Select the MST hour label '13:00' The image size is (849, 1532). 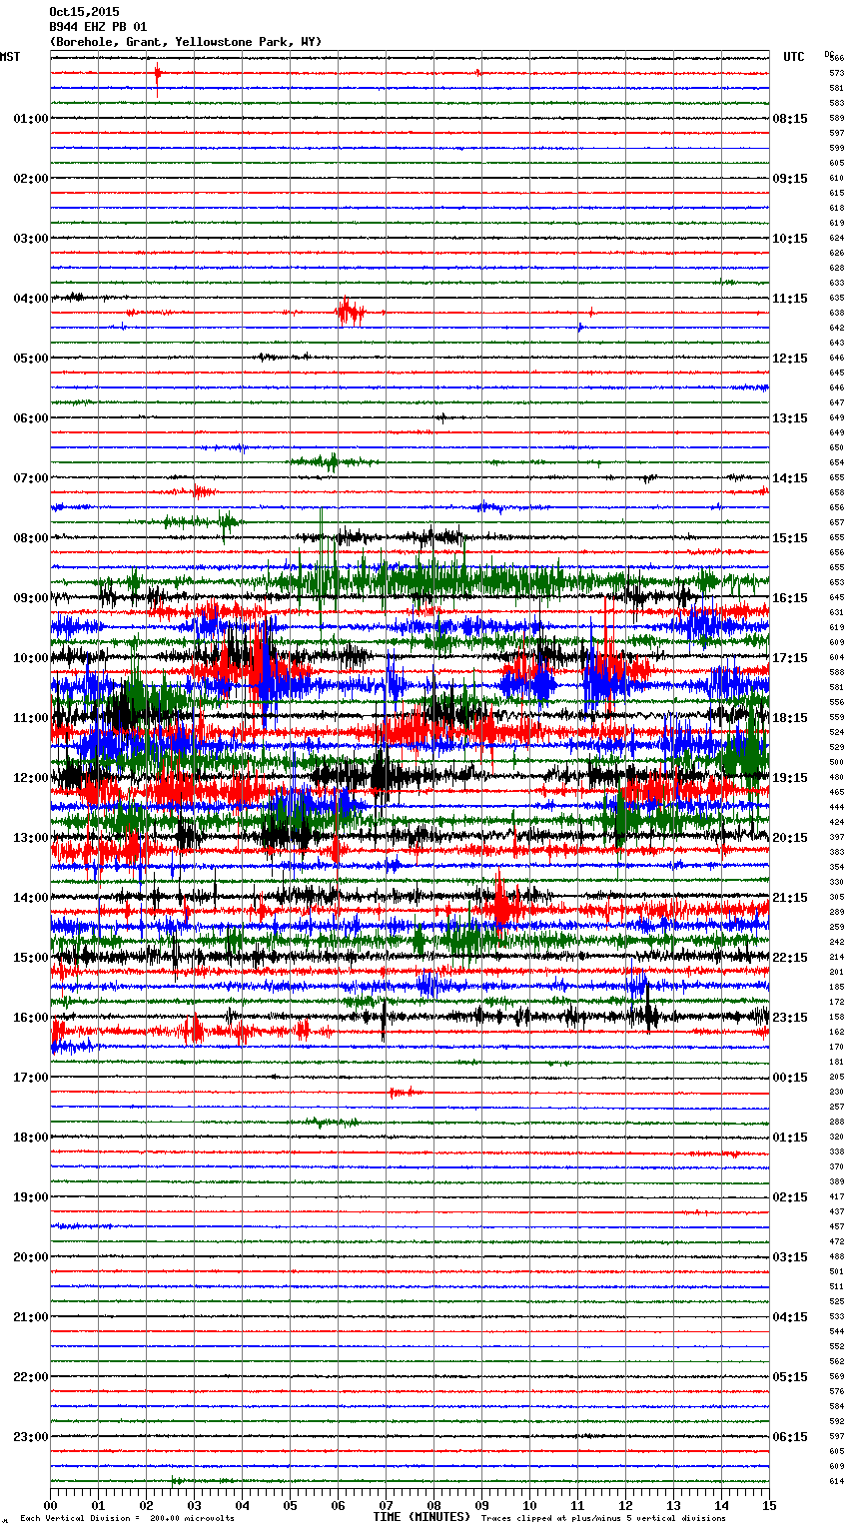[31, 838]
